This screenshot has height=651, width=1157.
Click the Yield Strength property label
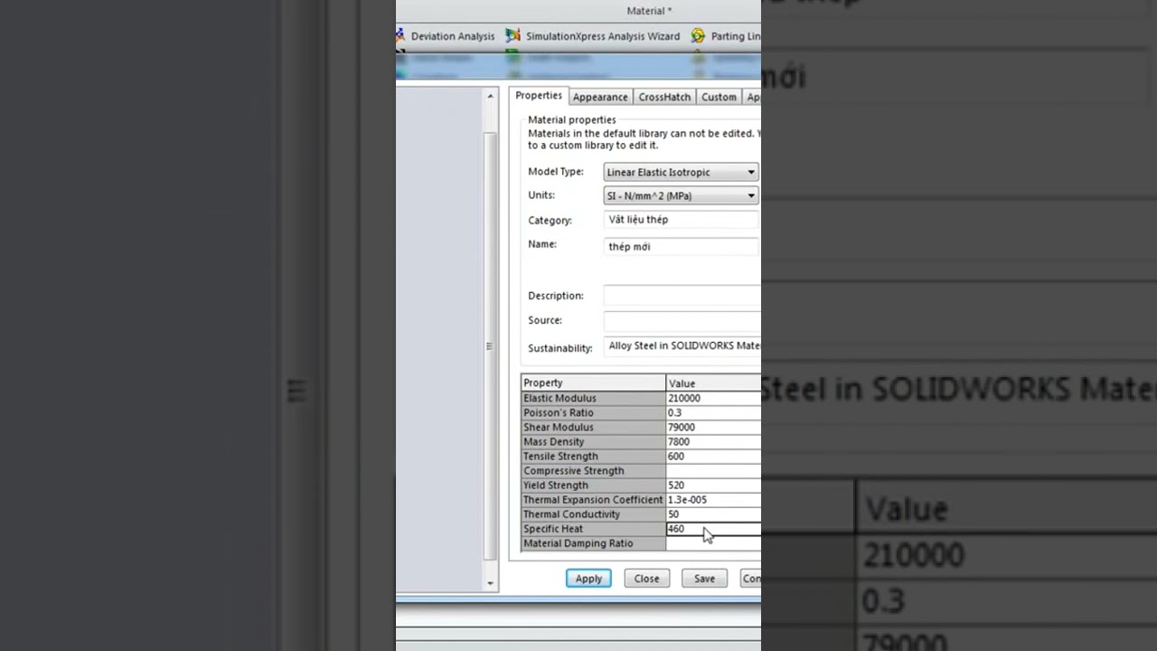pos(555,485)
